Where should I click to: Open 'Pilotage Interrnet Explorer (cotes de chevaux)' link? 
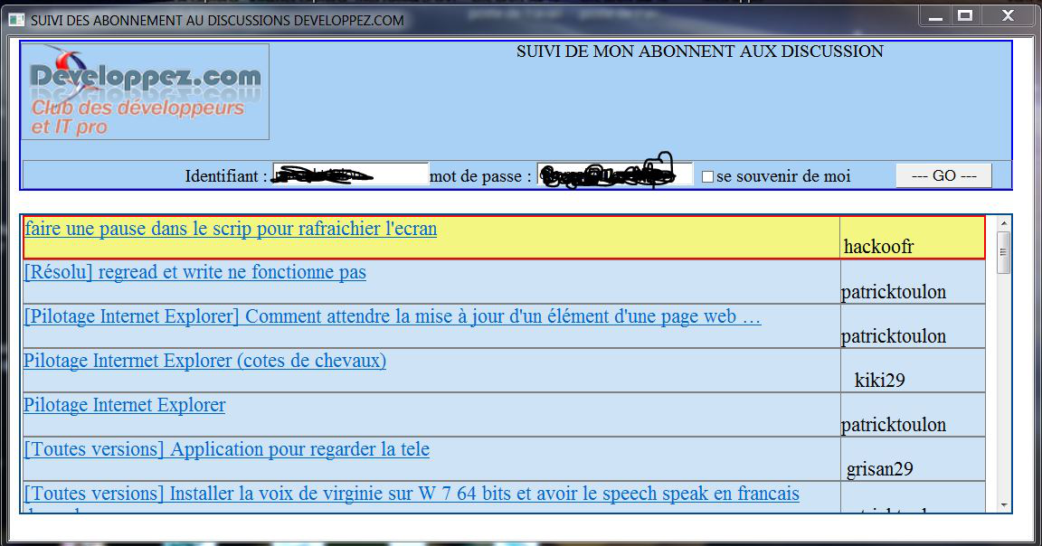tap(205, 361)
